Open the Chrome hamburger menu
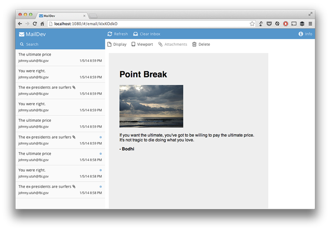The width and height of the screenshot is (330, 230). (310, 24)
